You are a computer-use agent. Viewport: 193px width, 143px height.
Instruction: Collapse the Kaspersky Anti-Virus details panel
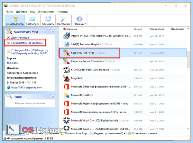[x=53, y=32]
